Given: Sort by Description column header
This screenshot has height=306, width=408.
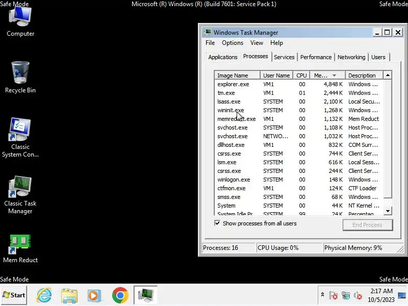Looking at the screenshot, I should 364,75.
